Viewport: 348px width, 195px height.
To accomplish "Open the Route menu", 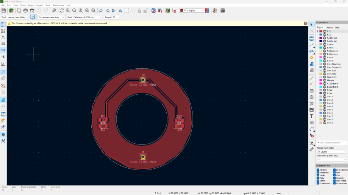I will (x=31, y=5).
